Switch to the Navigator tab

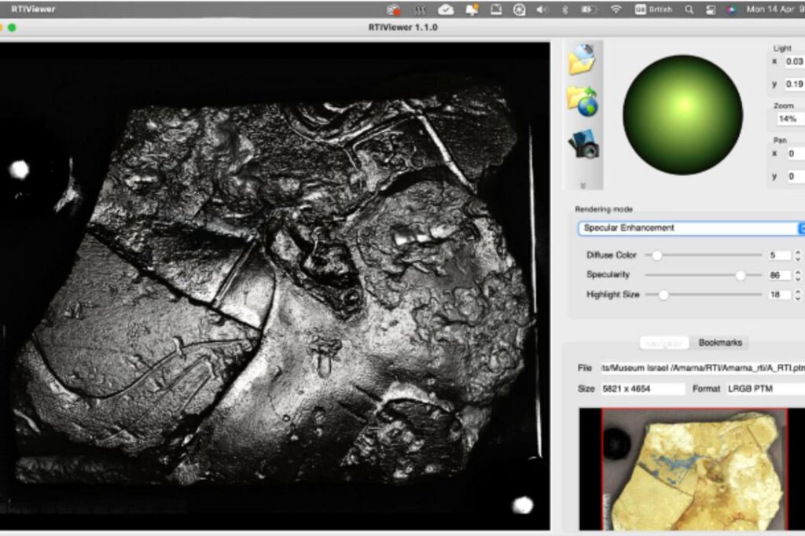click(664, 343)
